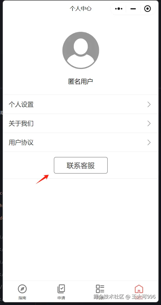Tap the 联系客服 button
Screen dimensions: 161x305
81,165
